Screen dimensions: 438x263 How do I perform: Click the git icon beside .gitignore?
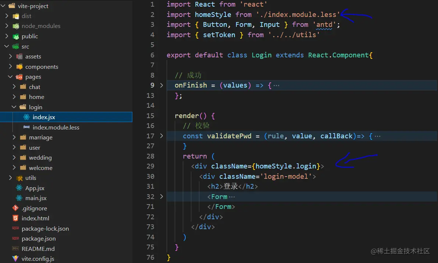point(15,208)
